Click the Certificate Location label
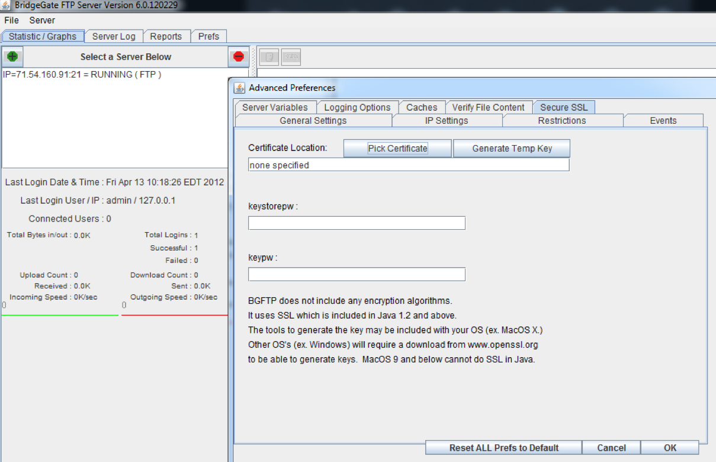Screen dimensions: 716x462 point(287,147)
